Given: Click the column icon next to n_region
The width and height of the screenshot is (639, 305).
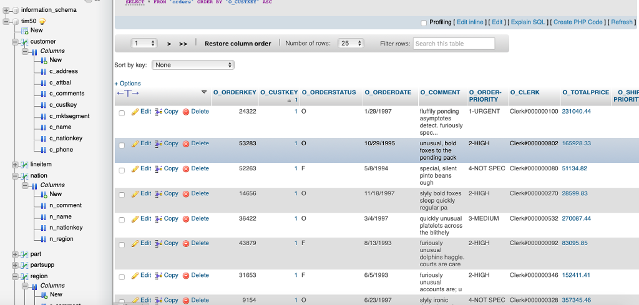Looking at the screenshot, I should coord(44,240).
